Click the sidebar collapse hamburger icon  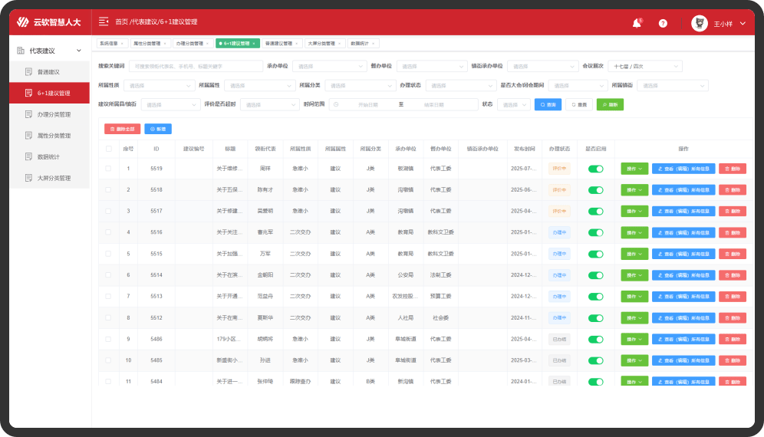tap(104, 21)
